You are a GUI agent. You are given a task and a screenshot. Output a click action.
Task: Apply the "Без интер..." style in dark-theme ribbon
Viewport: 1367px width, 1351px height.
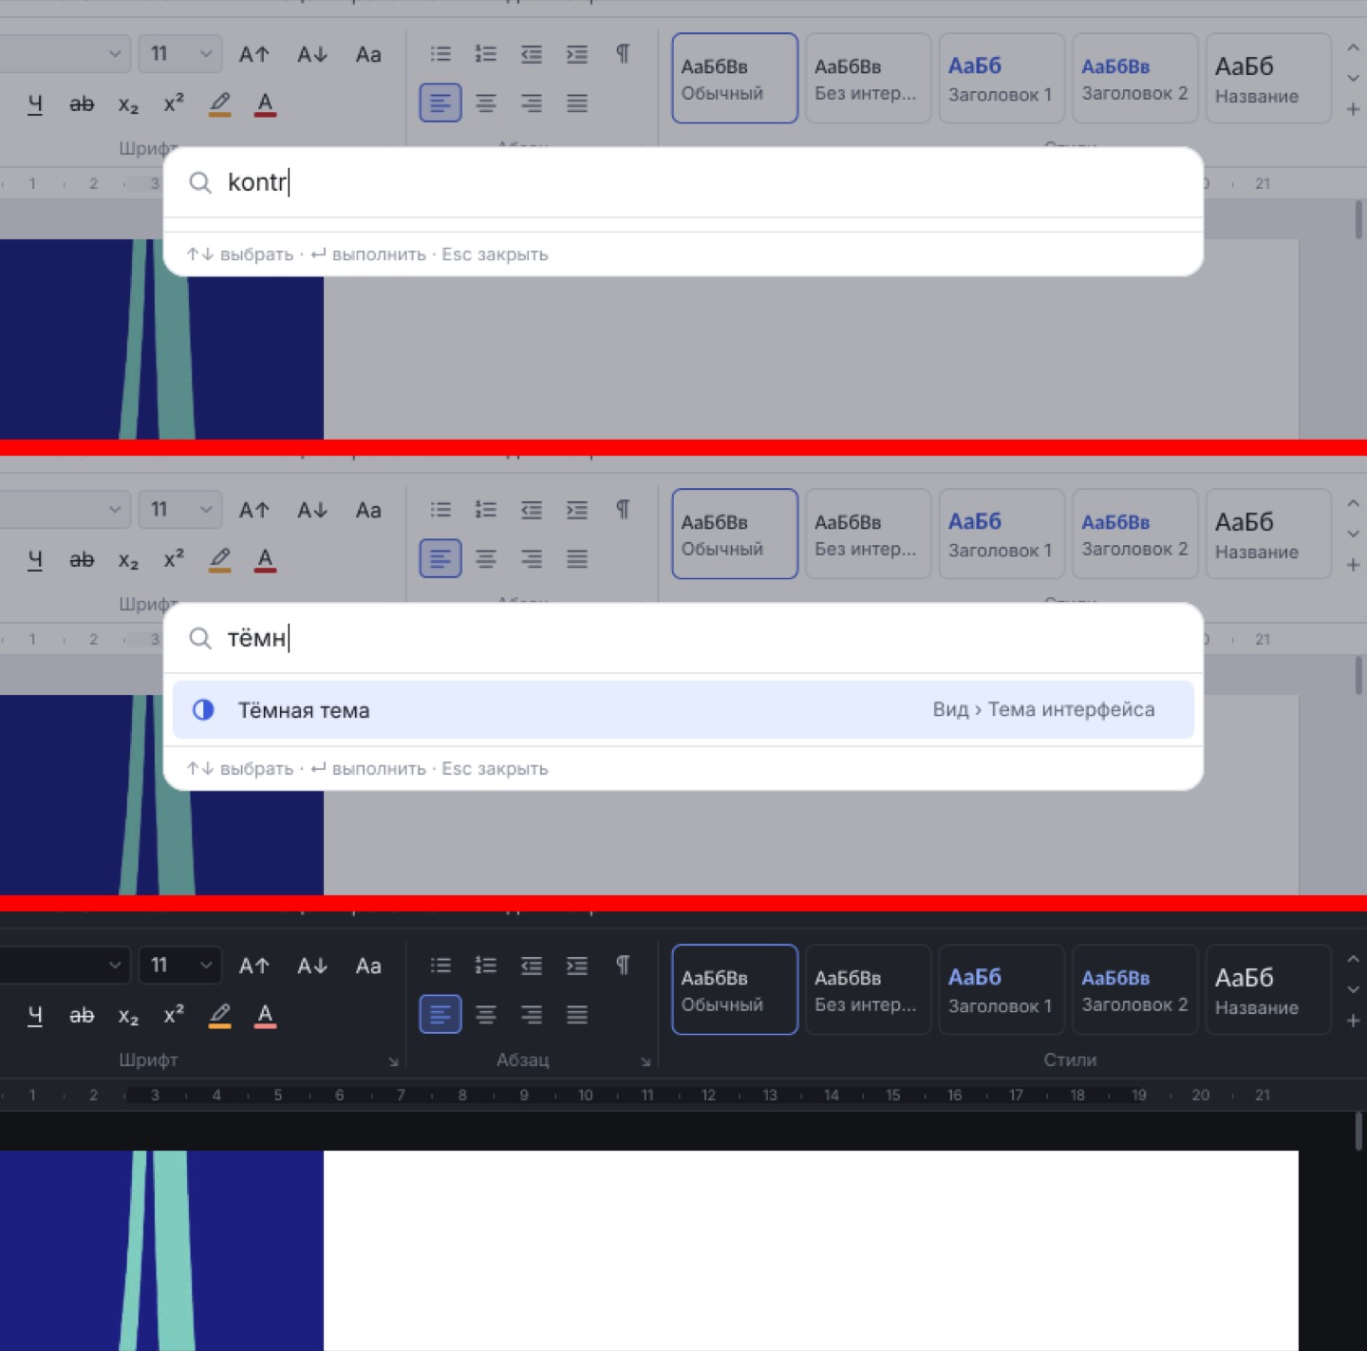point(869,989)
